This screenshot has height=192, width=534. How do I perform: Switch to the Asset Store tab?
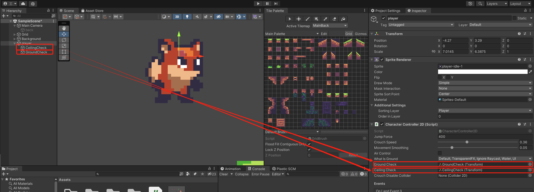tap(92, 11)
